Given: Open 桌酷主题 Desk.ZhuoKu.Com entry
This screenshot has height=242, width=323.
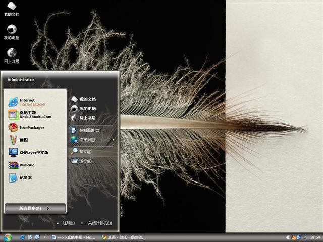Looking at the screenshot, I should (30, 115).
